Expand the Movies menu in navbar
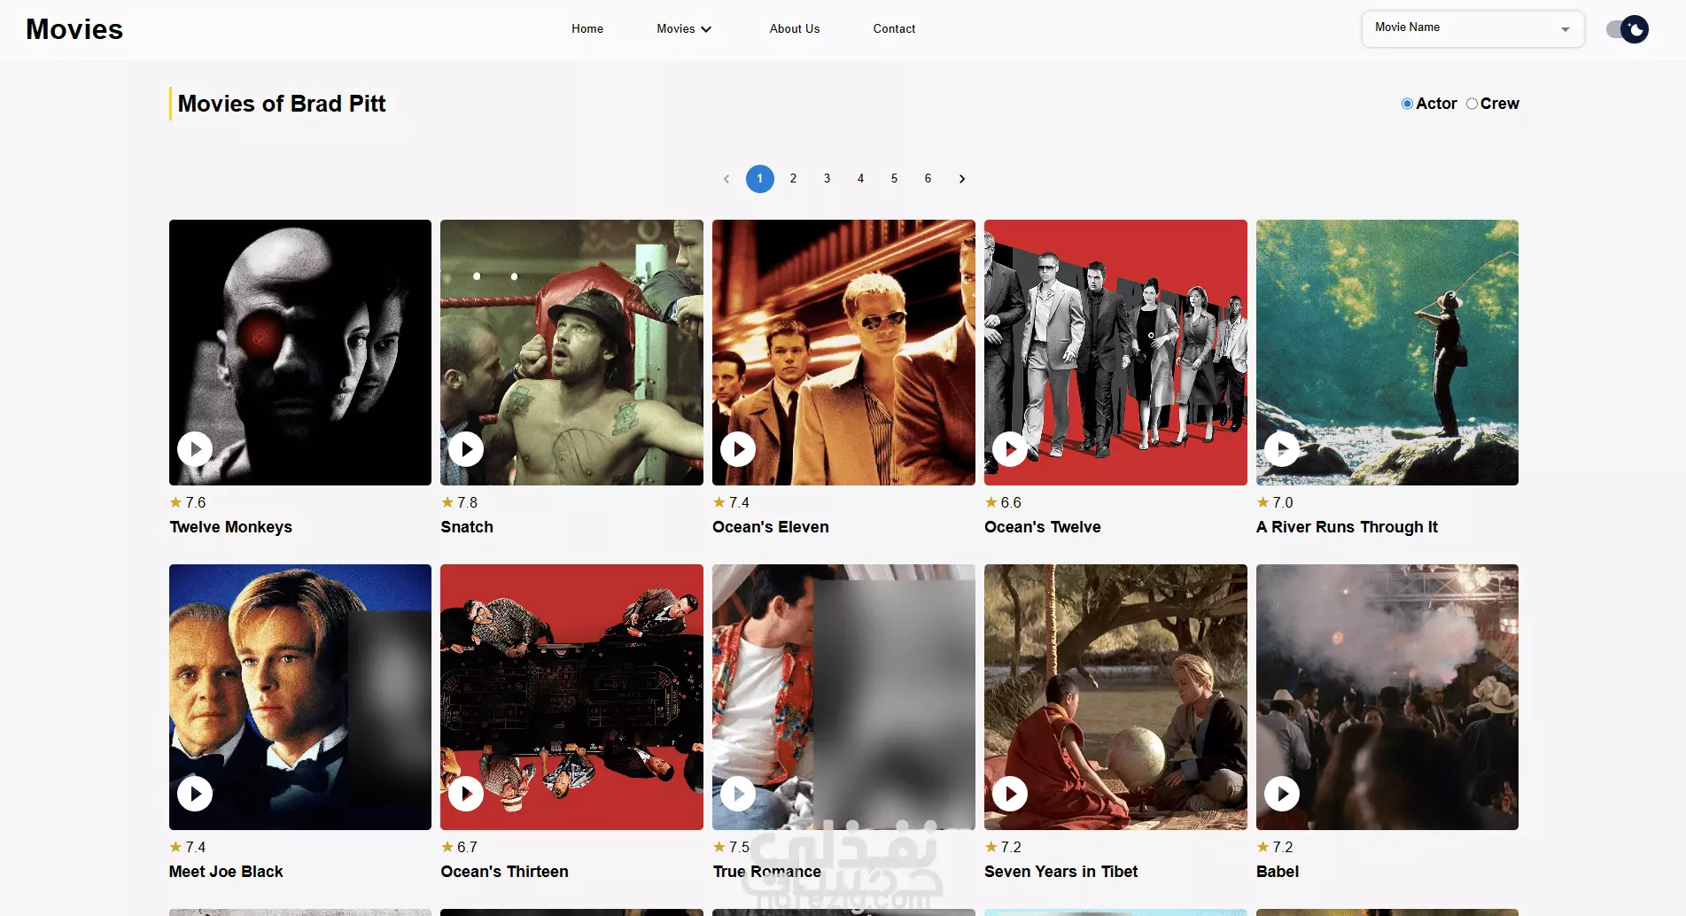 (x=684, y=29)
